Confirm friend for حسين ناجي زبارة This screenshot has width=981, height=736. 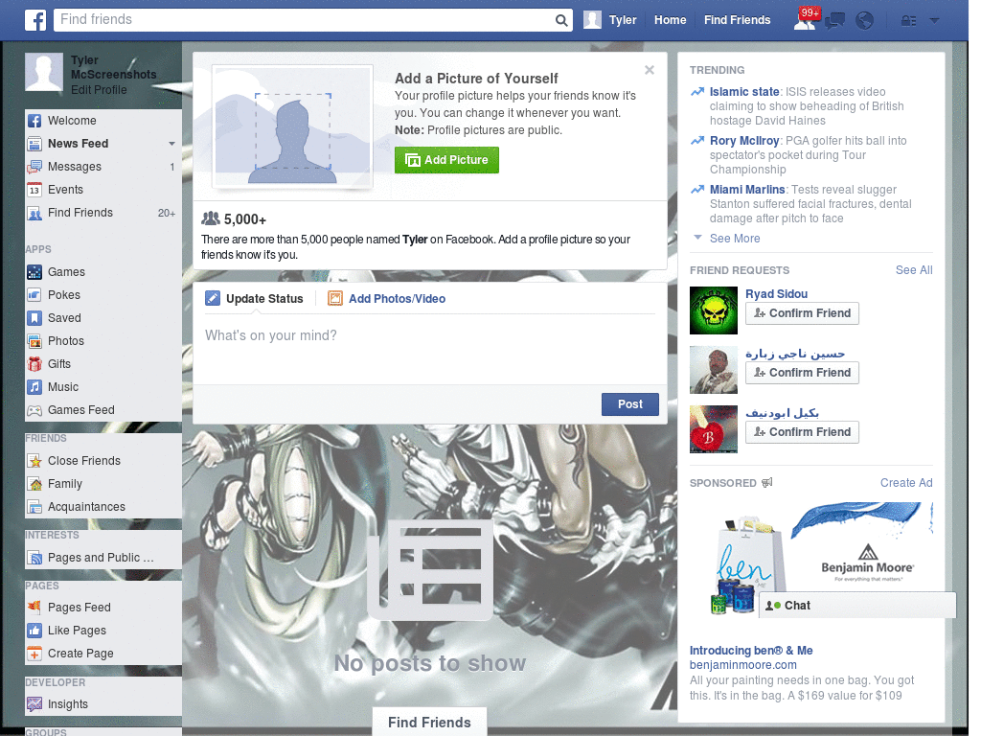pos(802,373)
